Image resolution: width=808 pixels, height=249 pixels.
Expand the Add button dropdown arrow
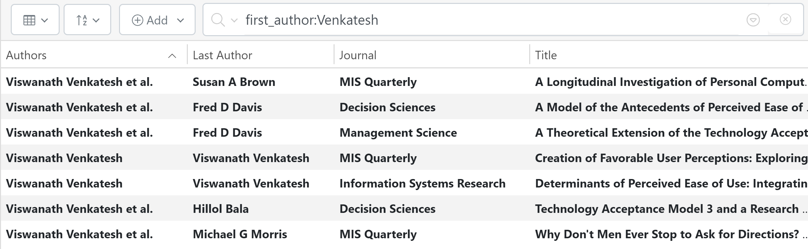[x=181, y=20]
